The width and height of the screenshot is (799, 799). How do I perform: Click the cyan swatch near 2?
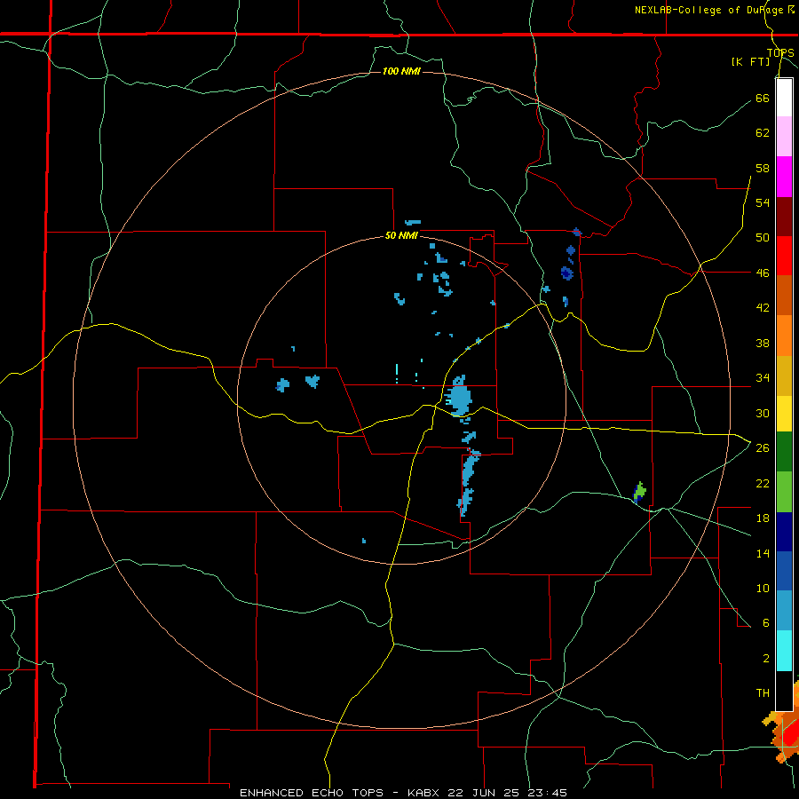[784, 651]
